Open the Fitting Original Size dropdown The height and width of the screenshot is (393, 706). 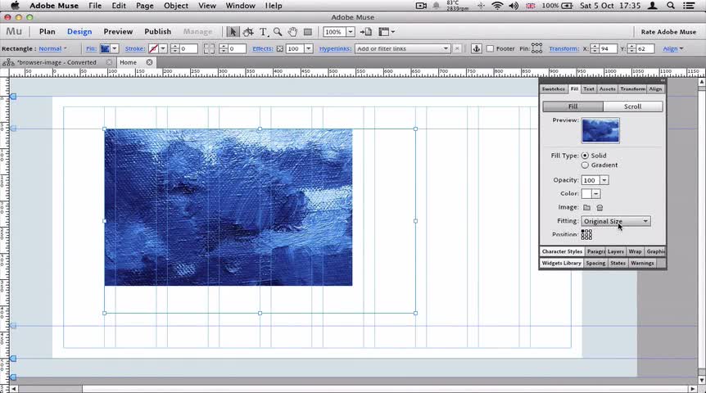616,221
